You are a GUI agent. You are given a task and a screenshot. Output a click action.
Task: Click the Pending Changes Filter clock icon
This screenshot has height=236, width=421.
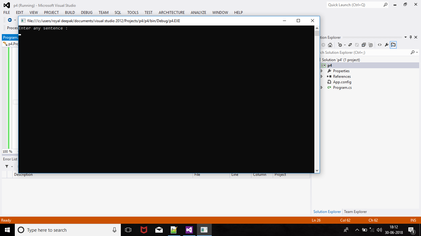(x=340, y=45)
